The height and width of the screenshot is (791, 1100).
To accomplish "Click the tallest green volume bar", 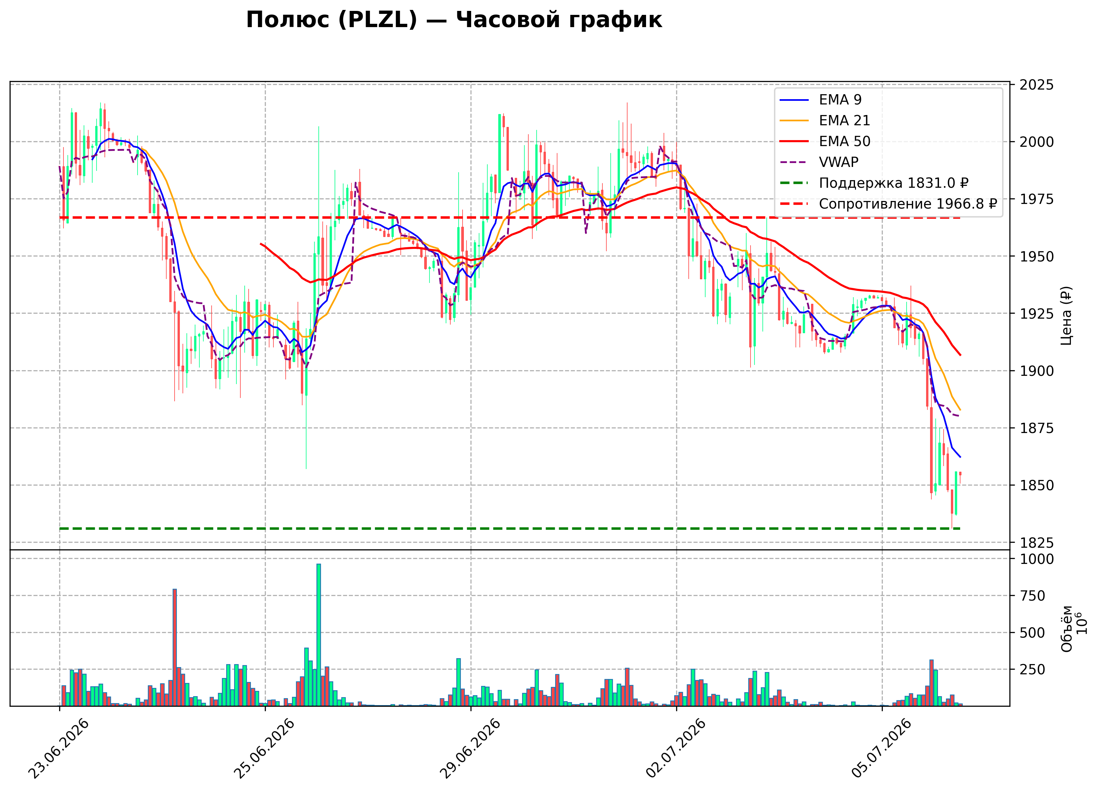I will pos(319,635).
